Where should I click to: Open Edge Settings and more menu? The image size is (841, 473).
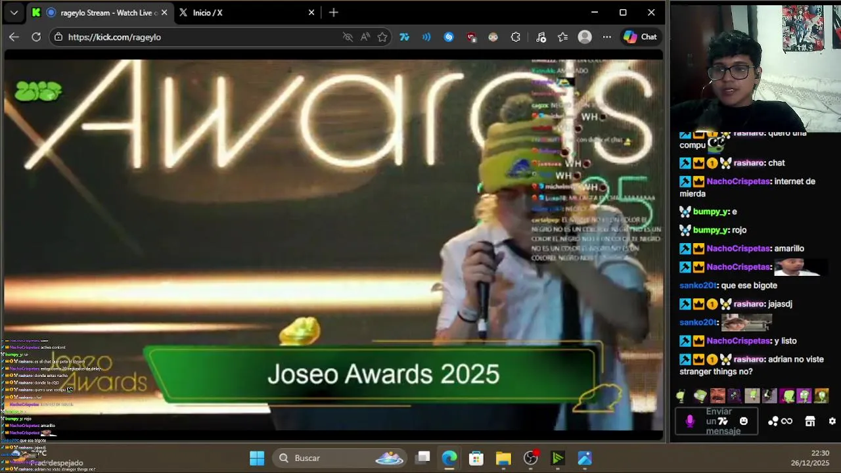(x=607, y=37)
